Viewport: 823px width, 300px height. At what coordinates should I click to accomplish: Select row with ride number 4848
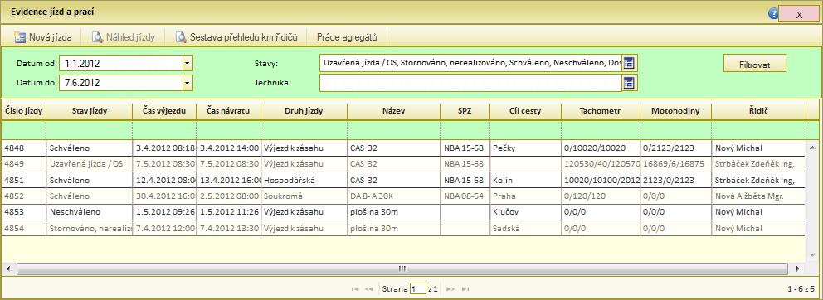click(403, 148)
